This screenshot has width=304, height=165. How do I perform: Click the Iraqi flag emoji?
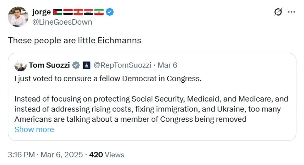(x=87, y=12)
